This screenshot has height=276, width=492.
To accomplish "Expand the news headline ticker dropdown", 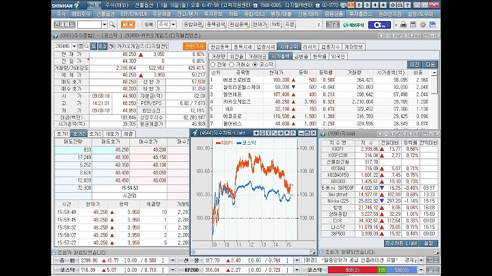I will tap(422, 260).
